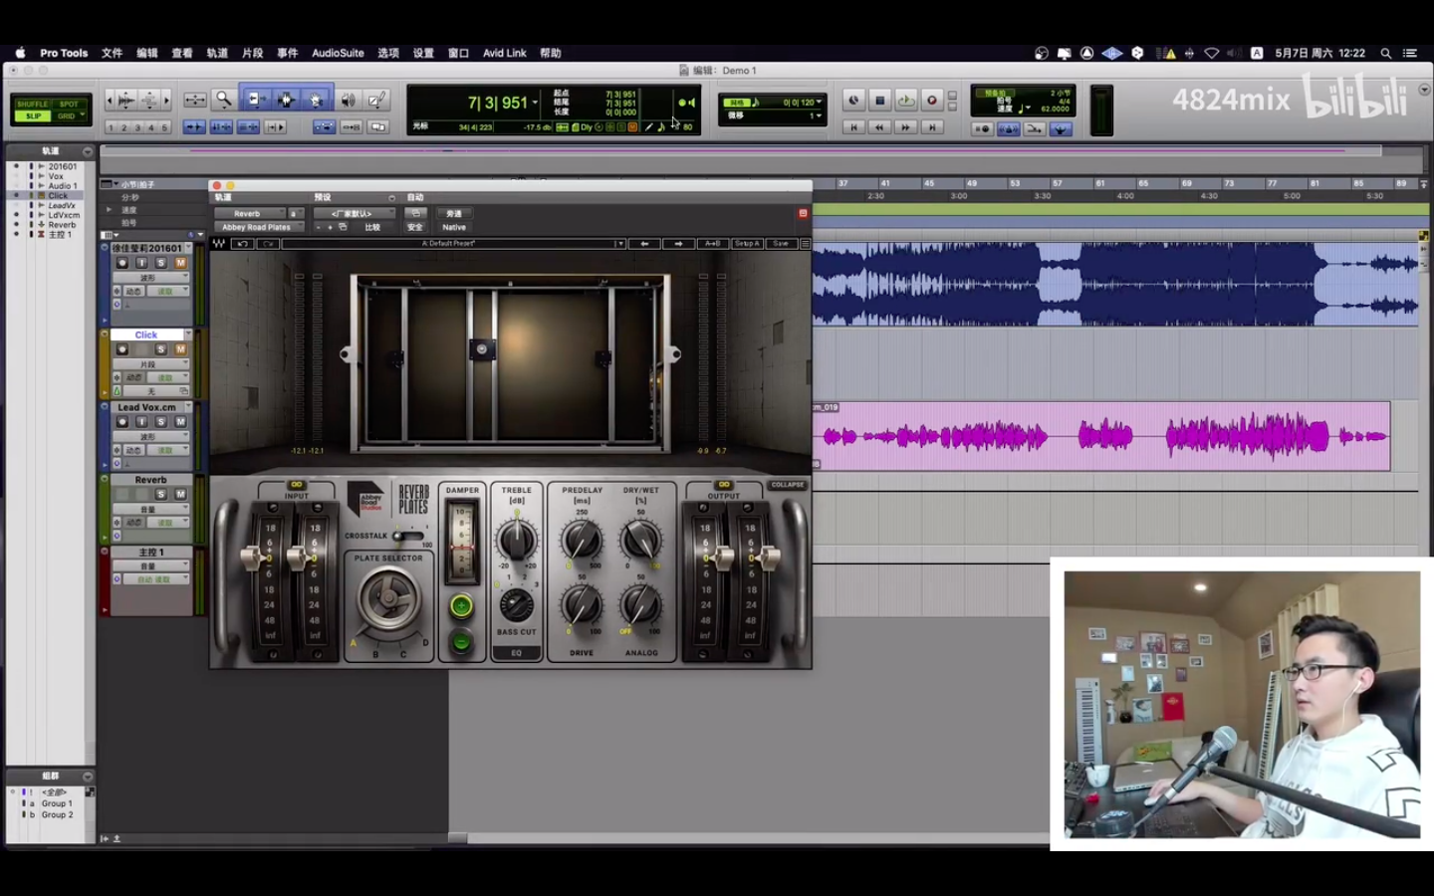The image size is (1434, 896).
Task: Open the 编辑 menu
Action: (x=146, y=53)
